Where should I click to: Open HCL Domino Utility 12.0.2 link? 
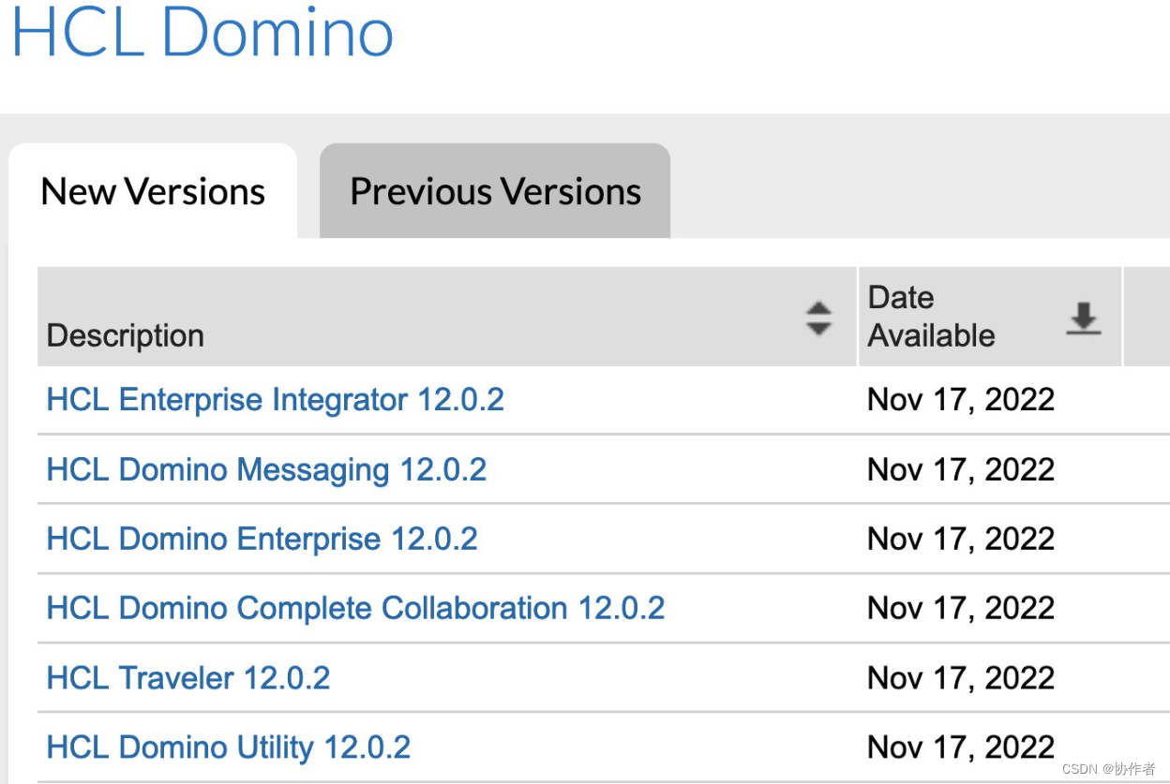pos(229,747)
